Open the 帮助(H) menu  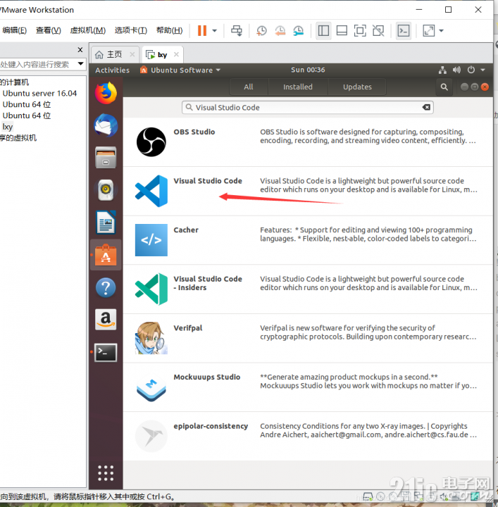(169, 30)
